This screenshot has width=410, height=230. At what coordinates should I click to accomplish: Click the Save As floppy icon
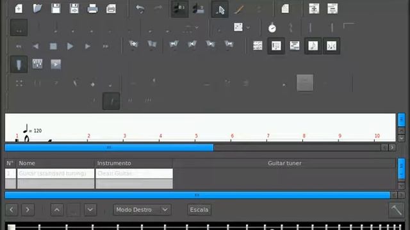tap(74, 8)
